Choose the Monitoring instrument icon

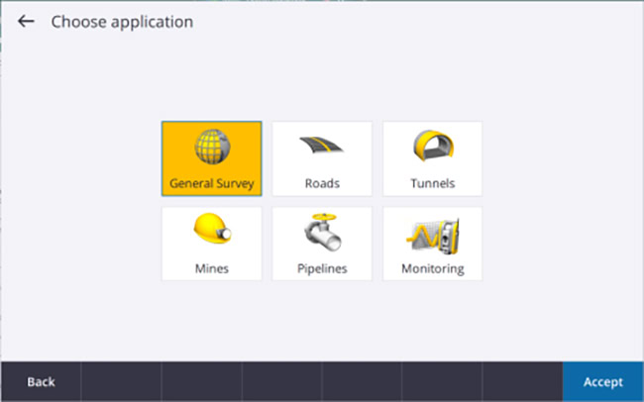tap(433, 236)
